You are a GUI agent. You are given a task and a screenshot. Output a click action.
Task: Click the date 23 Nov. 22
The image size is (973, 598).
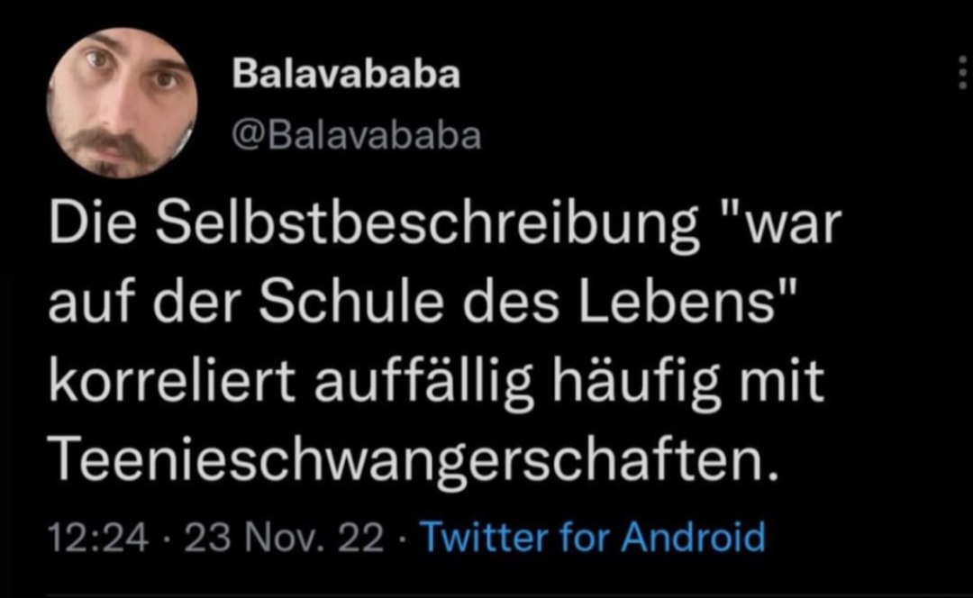click(283, 539)
